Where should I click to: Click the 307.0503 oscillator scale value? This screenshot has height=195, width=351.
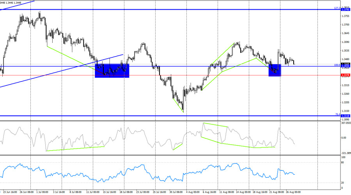(346, 123)
